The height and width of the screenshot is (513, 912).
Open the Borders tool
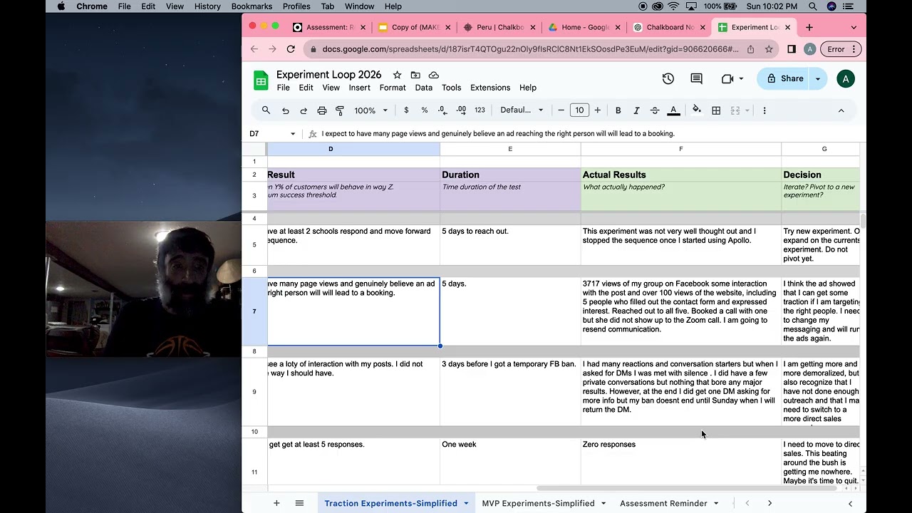tap(716, 110)
